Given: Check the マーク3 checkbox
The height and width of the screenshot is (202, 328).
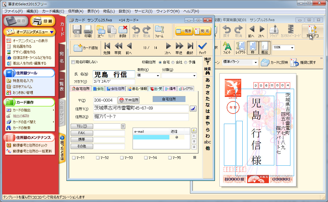Looking at the screenshot, I should [122, 158].
